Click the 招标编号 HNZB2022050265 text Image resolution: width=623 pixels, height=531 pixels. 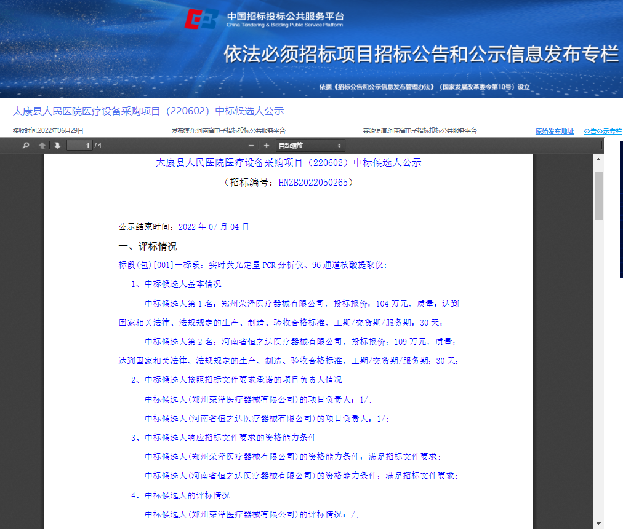[289, 183]
